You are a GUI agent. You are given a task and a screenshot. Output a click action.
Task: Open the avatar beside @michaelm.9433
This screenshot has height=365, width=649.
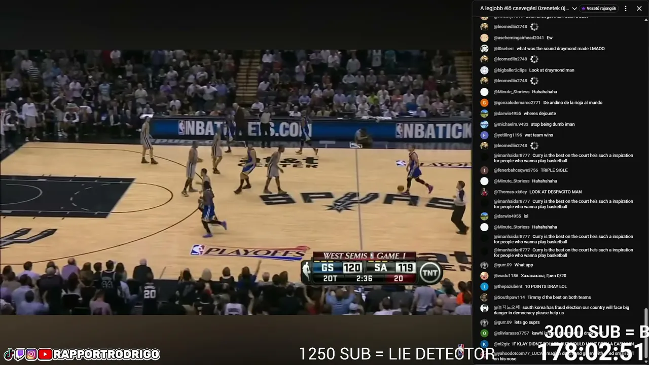[484, 124]
